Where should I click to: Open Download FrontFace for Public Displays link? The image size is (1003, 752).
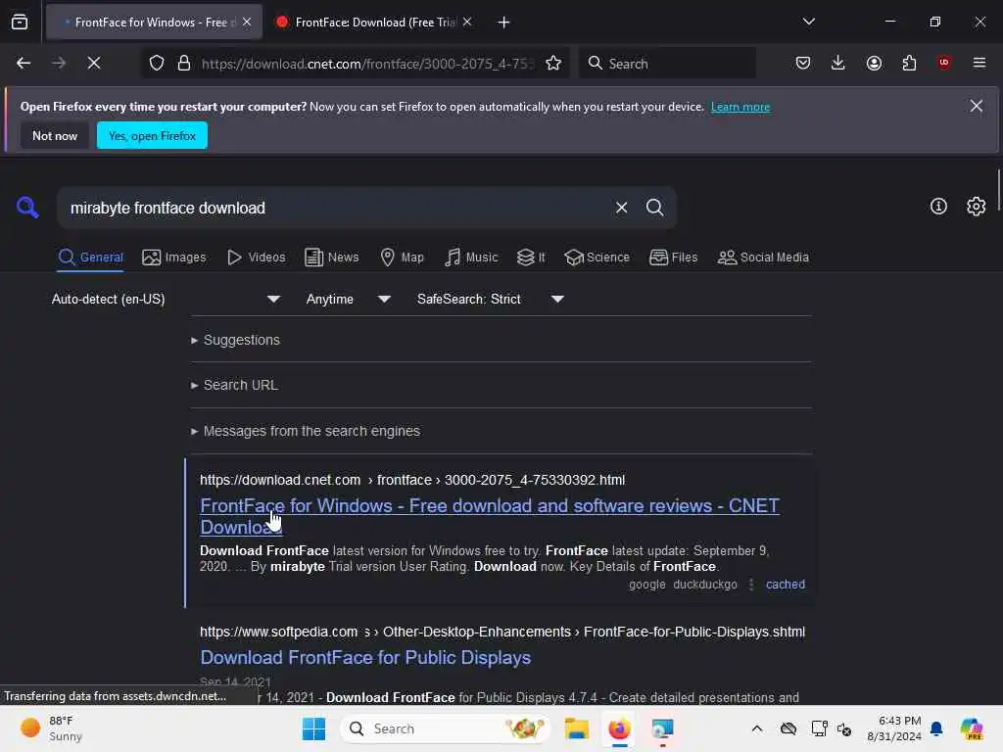(365, 657)
